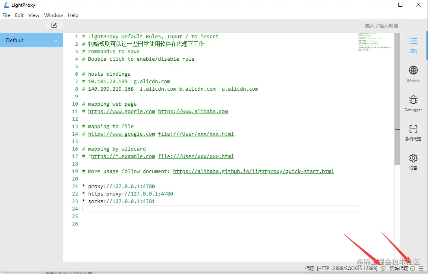
Task: Click the https://www.alibaba.com link on line 11
Action: [193, 111]
